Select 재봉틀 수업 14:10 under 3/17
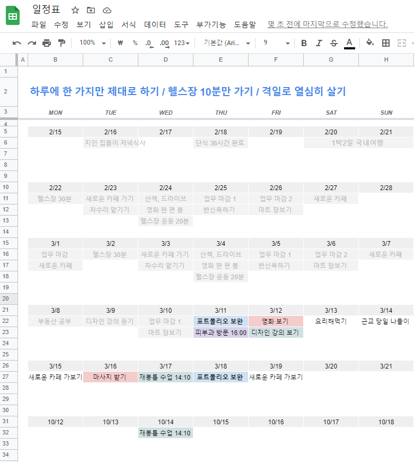This screenshot has height=462, width=414. [165, 377]
